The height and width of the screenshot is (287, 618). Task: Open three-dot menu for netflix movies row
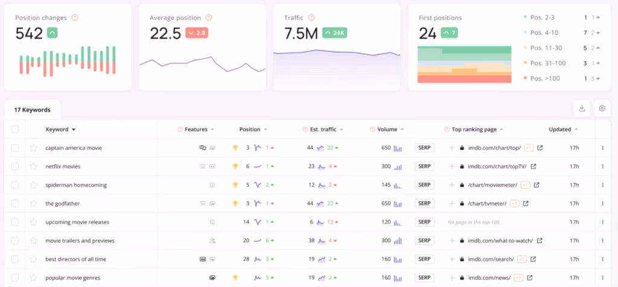[x=602, y=166]
